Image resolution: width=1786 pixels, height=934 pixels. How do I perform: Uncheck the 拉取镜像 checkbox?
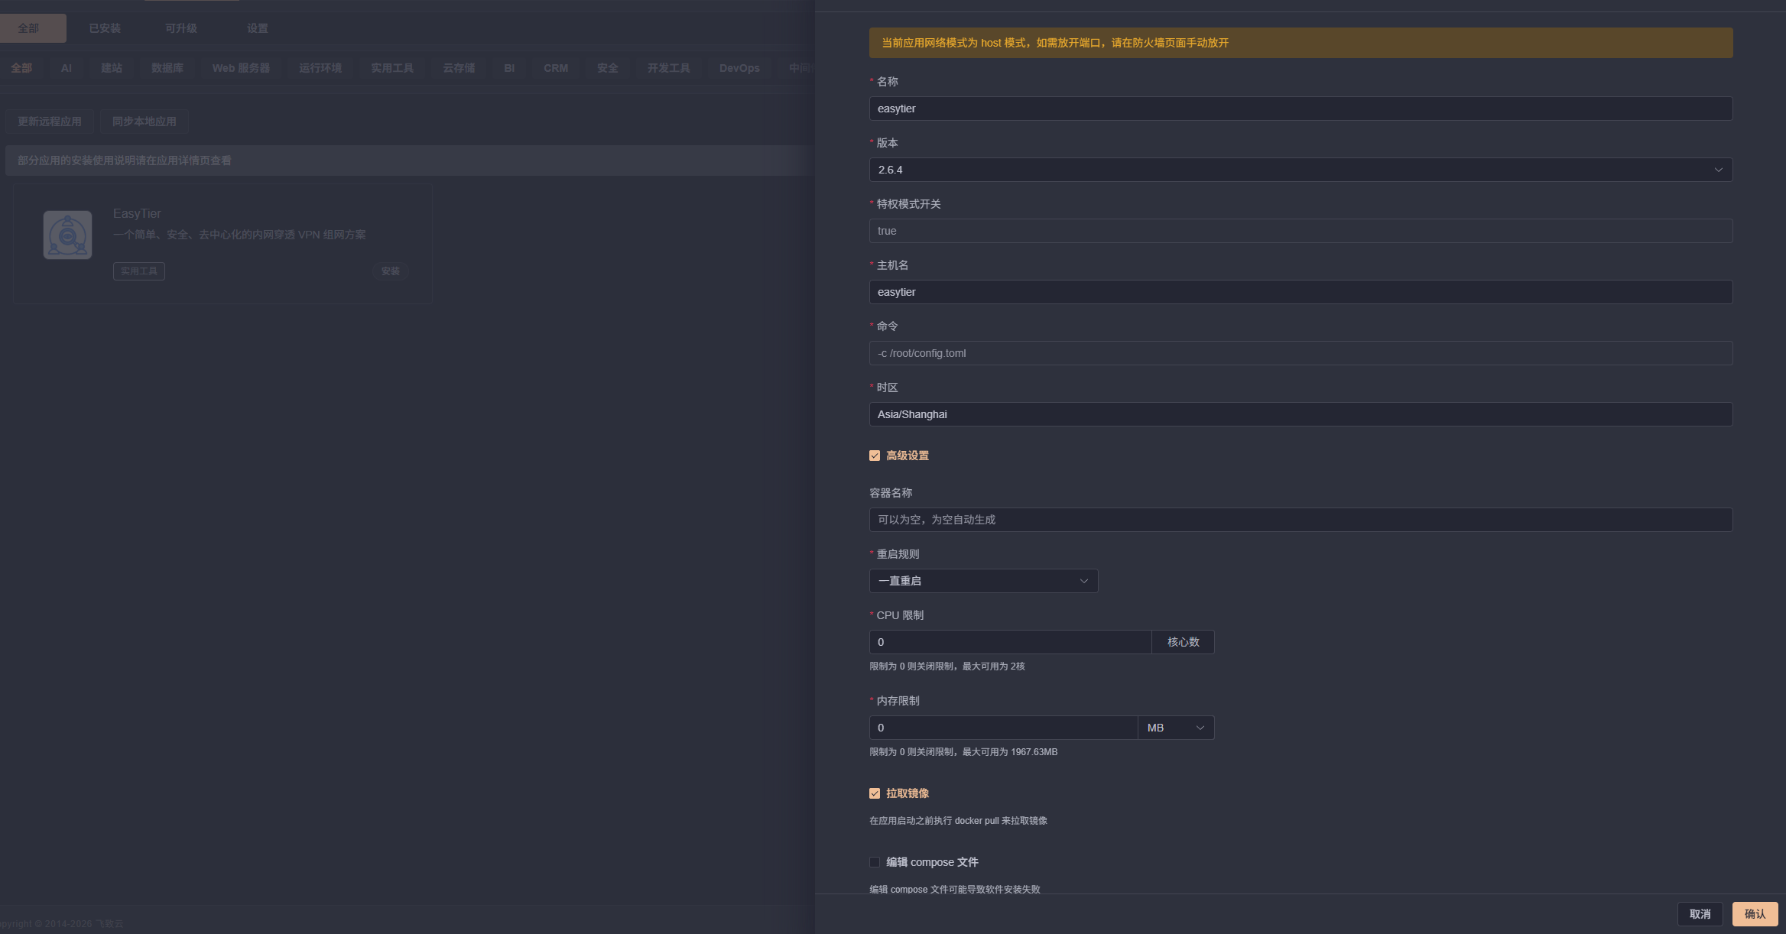875,793
